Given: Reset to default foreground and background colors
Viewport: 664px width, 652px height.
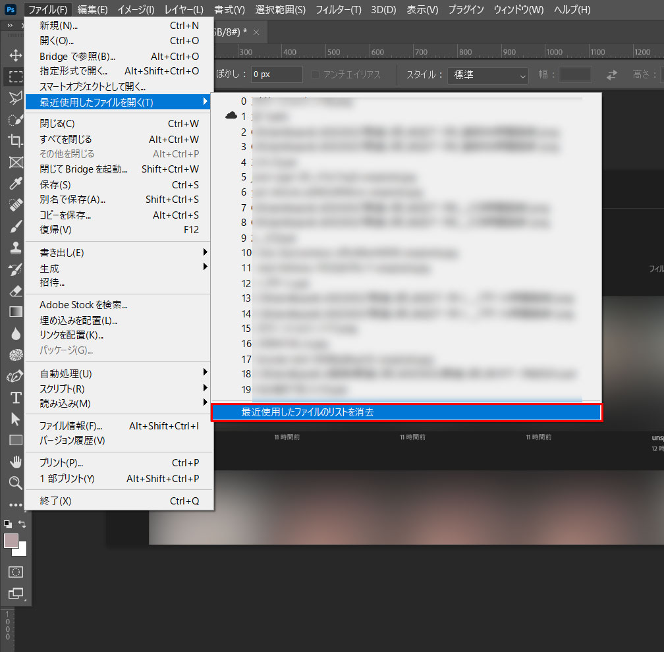Looking at the screenshot, I should [7, 524].
